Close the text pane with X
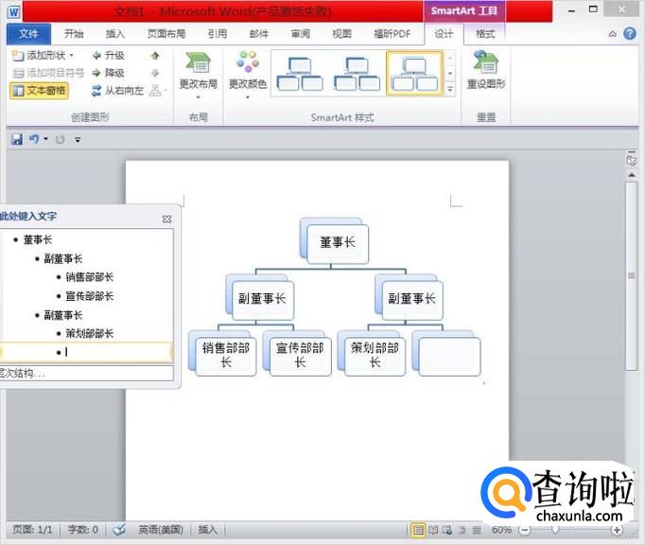 tap(166, 219)
